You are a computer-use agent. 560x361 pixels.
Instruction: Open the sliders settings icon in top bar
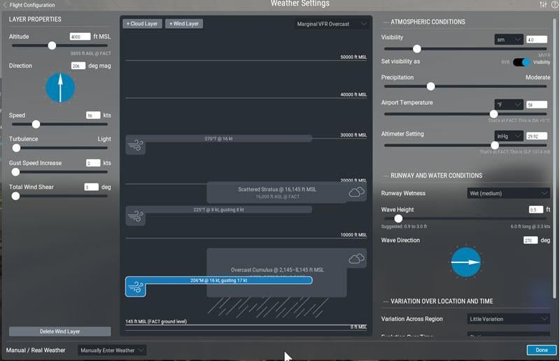pos(543,4)
